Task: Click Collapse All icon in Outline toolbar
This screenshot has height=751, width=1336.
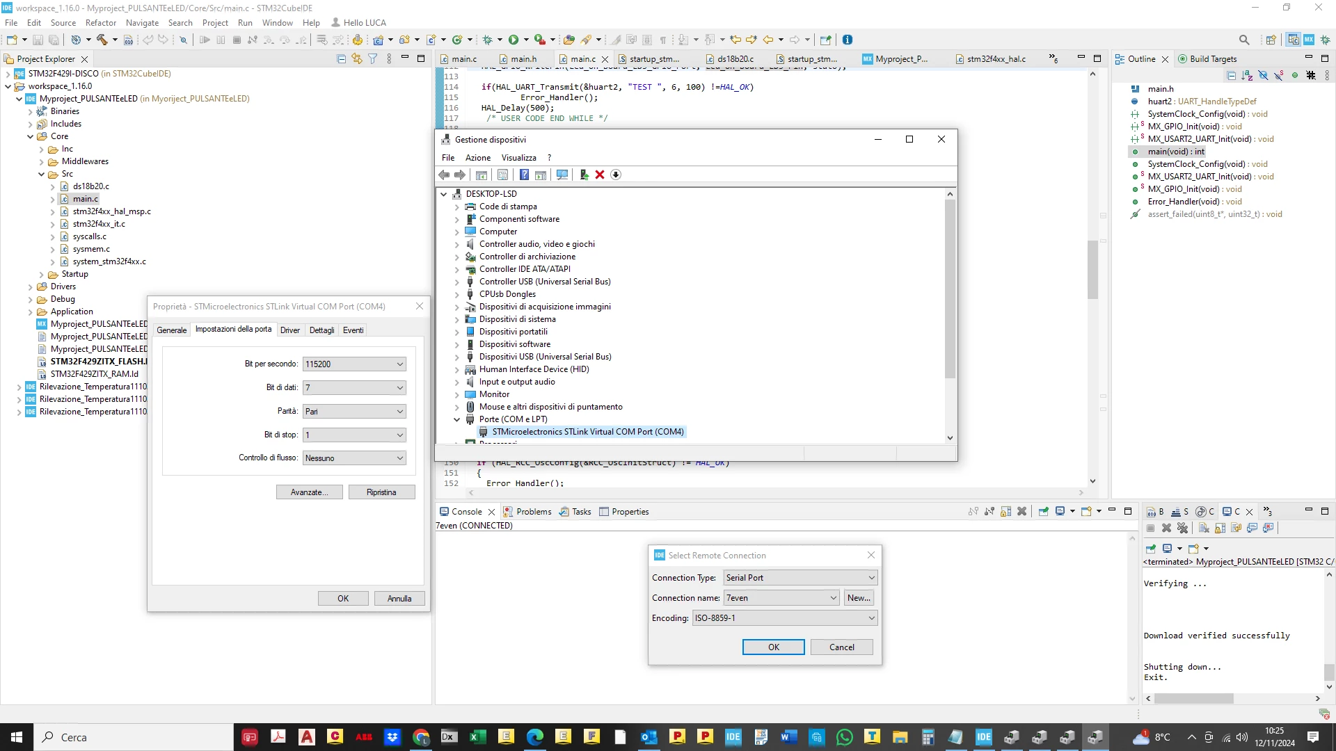Action: point(1232,75)
